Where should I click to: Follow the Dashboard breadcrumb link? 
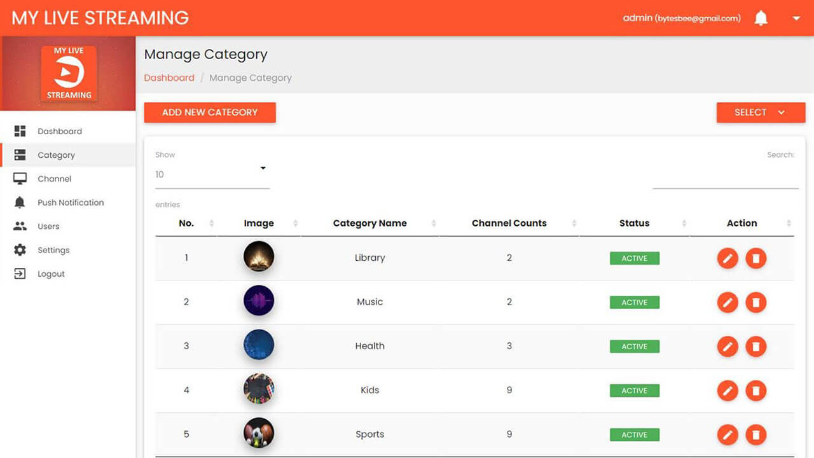(169, 78)
